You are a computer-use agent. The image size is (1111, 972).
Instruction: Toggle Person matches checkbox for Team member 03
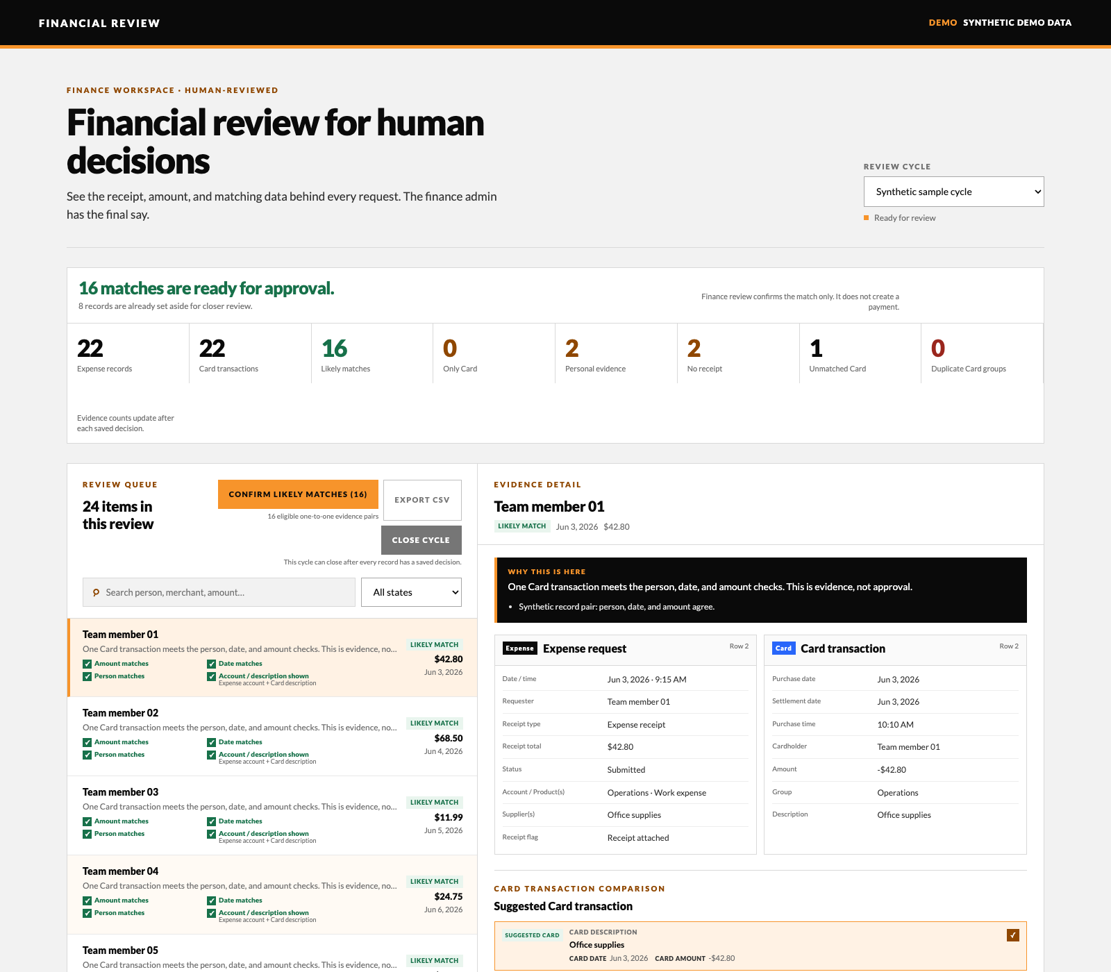coord(87,835)
